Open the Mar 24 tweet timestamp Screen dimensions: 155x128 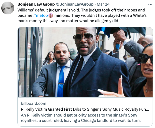103,4
